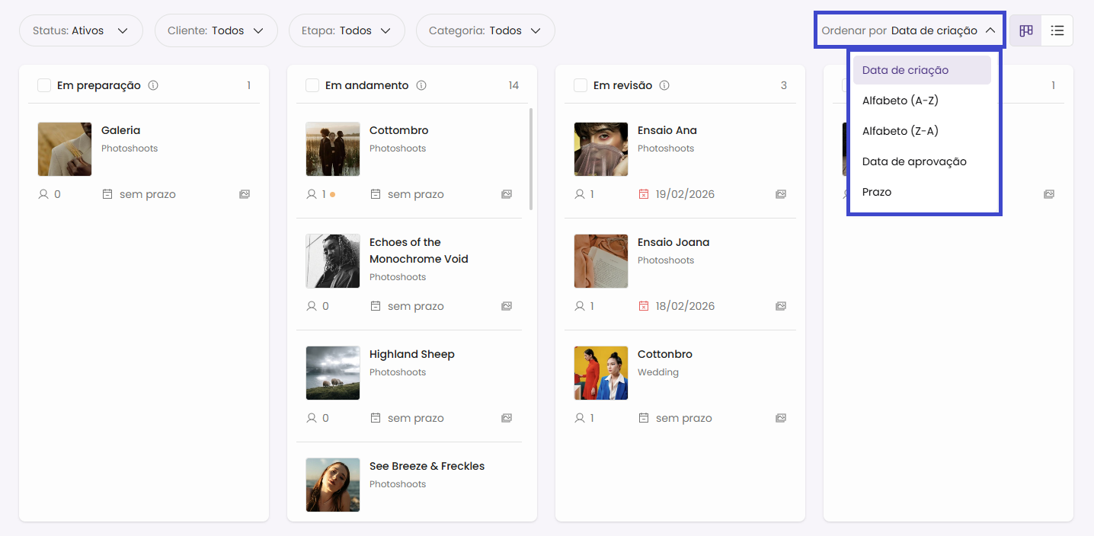Expand the Cliente filter dropdown
Viewport: 1094px width, 536px height.
coord(216,30)
